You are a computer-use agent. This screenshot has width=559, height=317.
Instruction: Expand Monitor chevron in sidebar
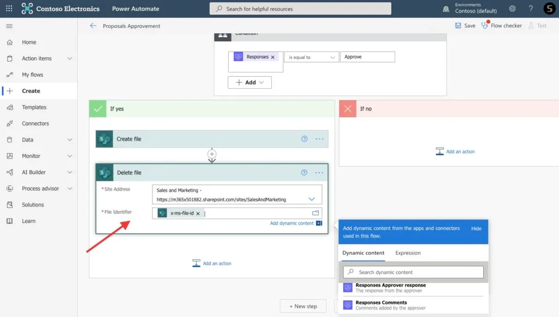(70, 156)
